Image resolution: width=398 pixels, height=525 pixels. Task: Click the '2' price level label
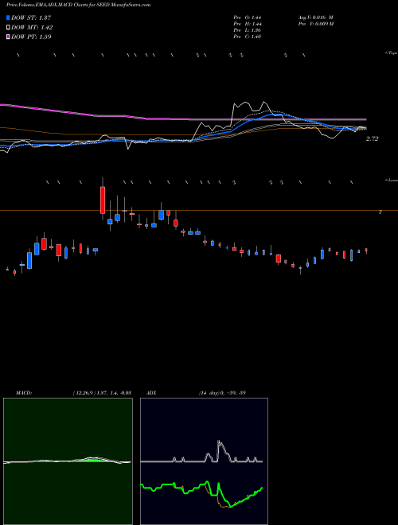380,212
